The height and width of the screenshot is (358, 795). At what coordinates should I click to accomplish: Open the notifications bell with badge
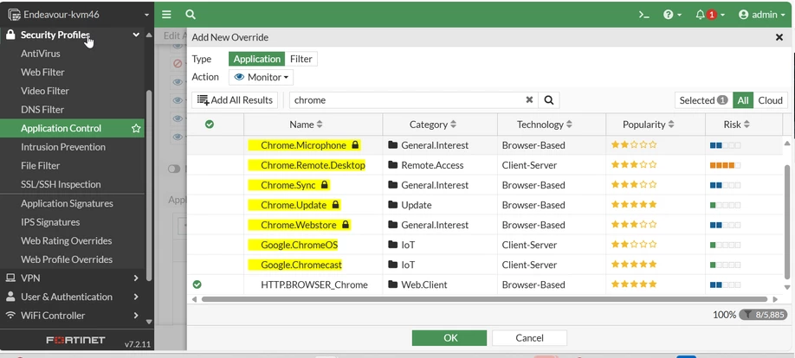click(710, 15)
